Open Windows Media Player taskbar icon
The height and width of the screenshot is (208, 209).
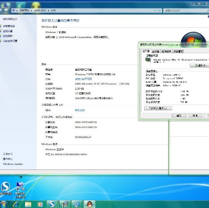pyautogui.click(x=40, y=205)
